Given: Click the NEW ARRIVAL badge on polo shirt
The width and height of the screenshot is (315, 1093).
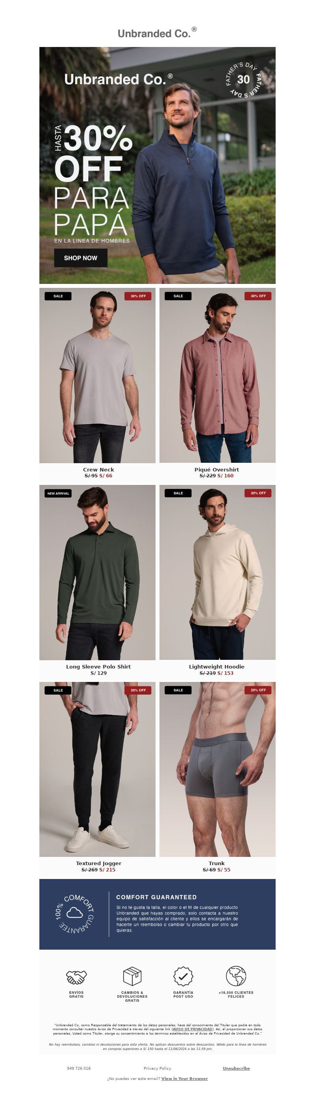Looking at the screenshot, I should tap(58, 494).
